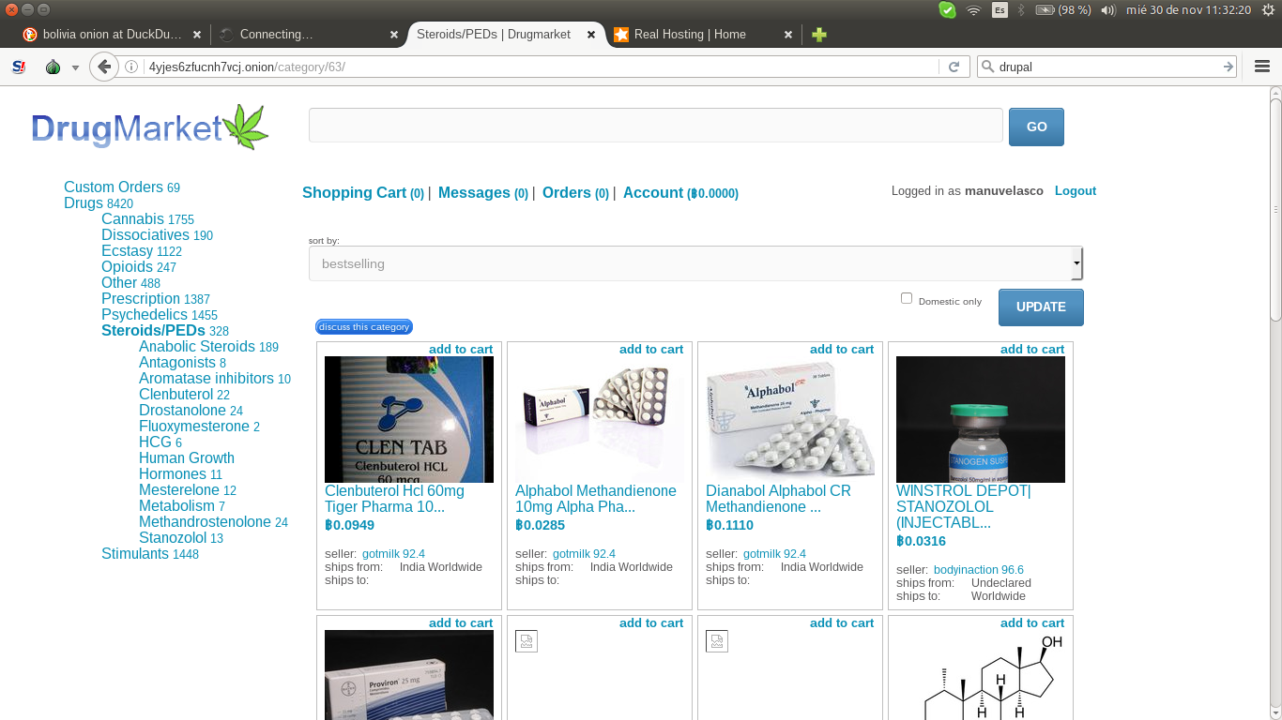Open the Account balance link
Image resolution: width=1282 pixels, height=720 pixels.
click(680, 192)
